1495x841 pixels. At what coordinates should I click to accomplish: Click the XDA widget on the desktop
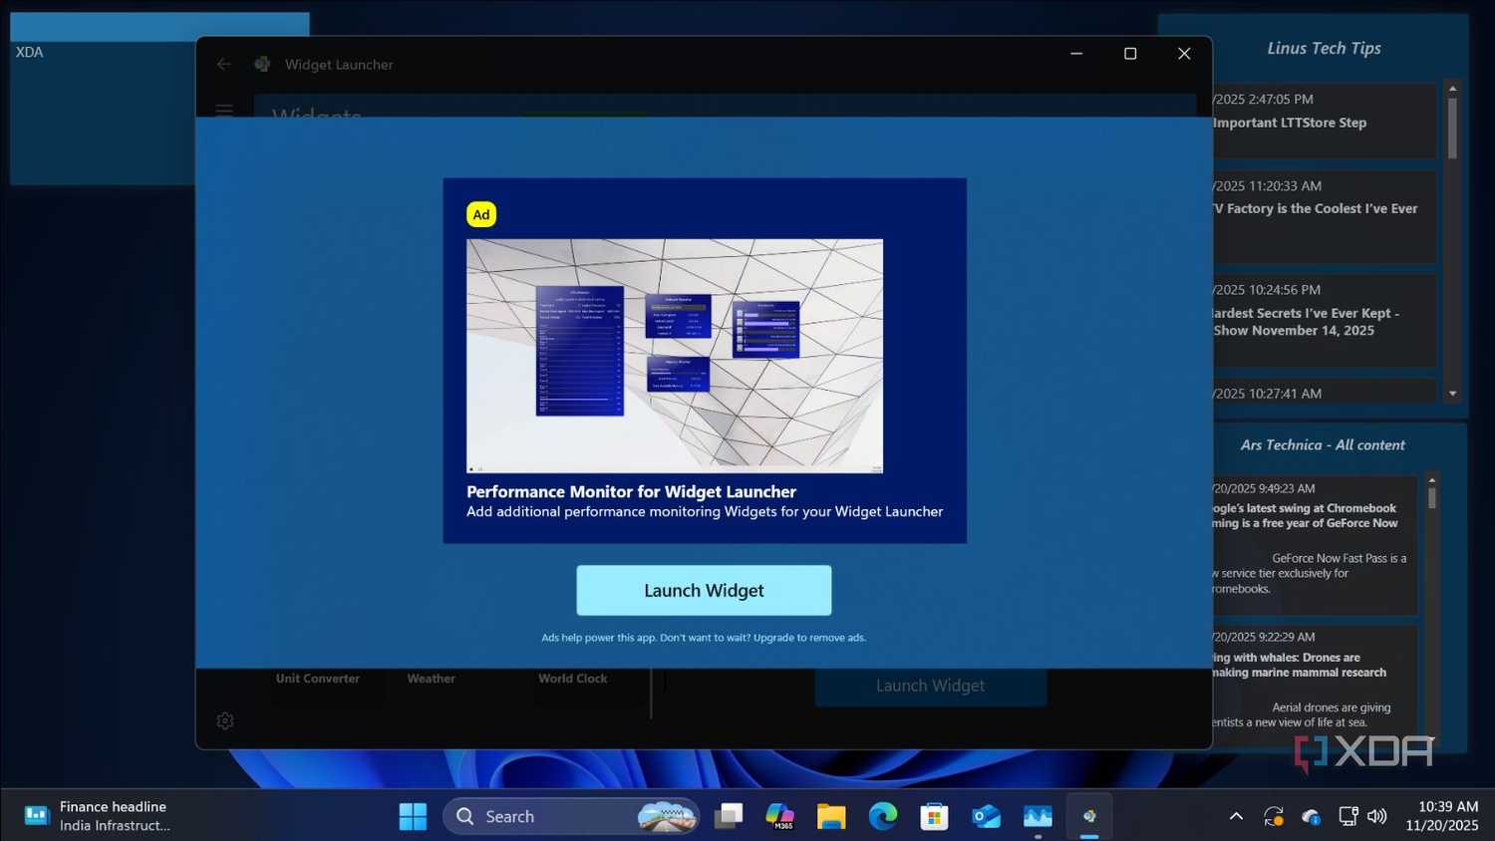pos(103,100)
